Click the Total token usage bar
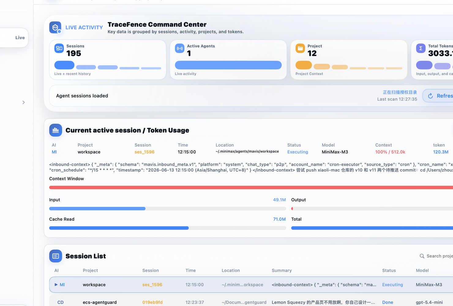Viewport: 453px width, 306px height. (x=372, y=228)
